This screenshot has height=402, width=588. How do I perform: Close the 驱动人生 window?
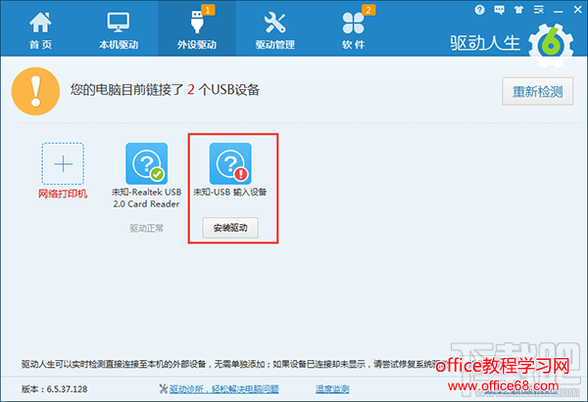[578, 10]
